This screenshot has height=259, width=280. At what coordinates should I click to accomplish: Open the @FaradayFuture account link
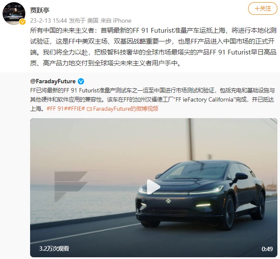pos(53,82)
